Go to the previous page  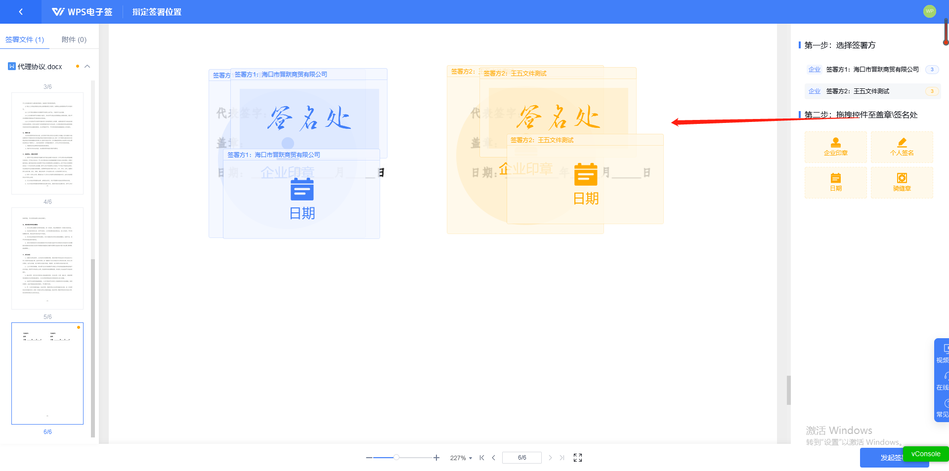point(493,458)
